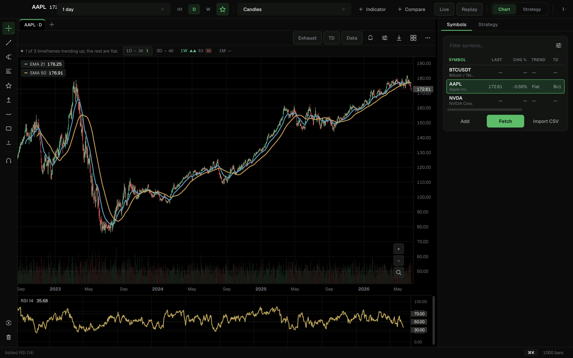This screenshot has height=358, width=573.
Task: Click the RSI pane vertical scrollbar
Action: pyautogui.click(x=433, y=320)
